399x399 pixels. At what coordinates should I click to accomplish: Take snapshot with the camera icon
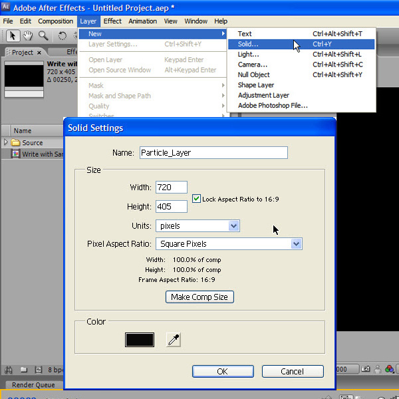366,368
